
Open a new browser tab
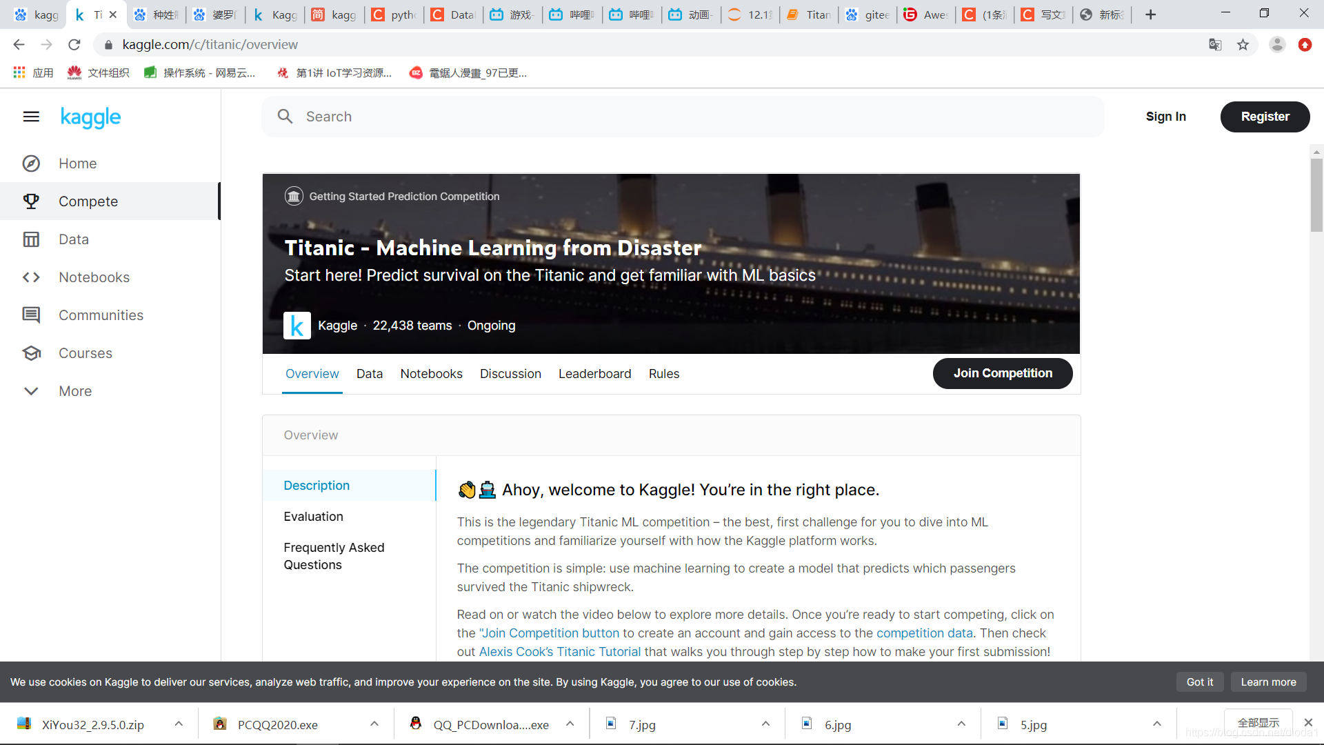1150,14
